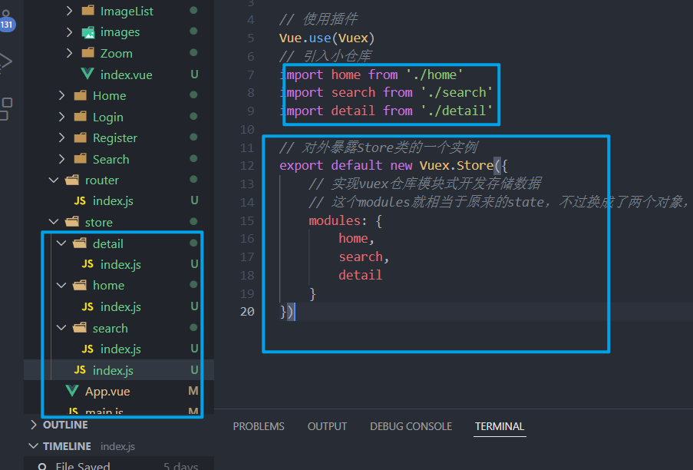Open detail store index.js file
The image size is (693, 470).
(x=120, y=264)
